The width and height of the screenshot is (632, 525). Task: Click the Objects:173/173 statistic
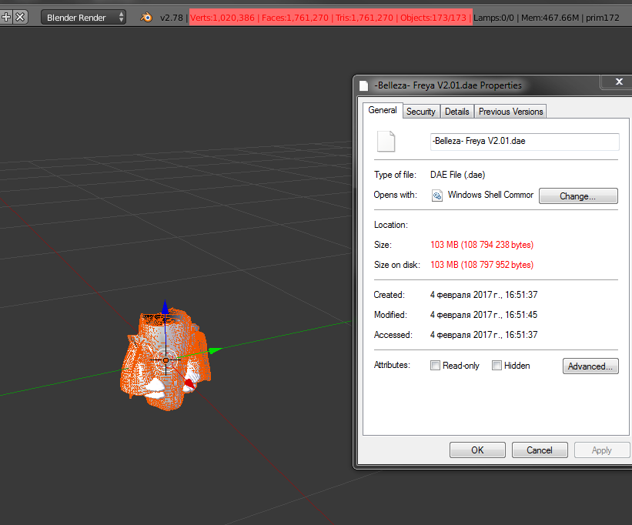(x=433, y=18)
